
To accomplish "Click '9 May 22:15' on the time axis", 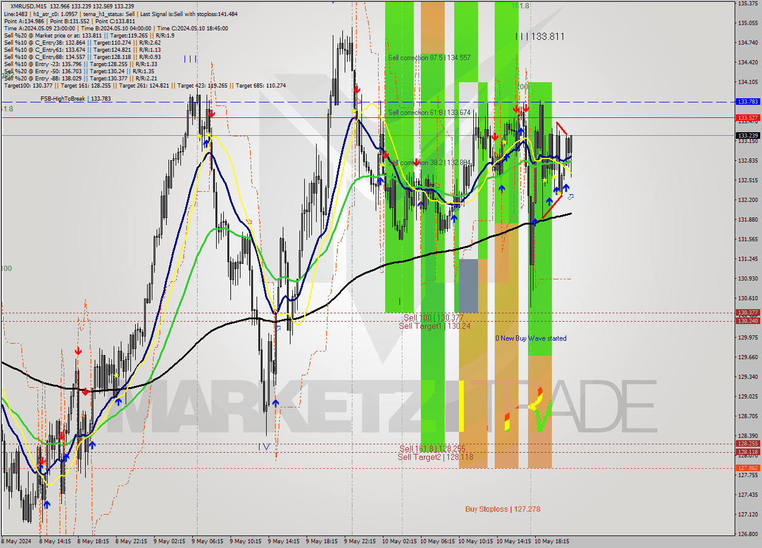I will (360, 541).
